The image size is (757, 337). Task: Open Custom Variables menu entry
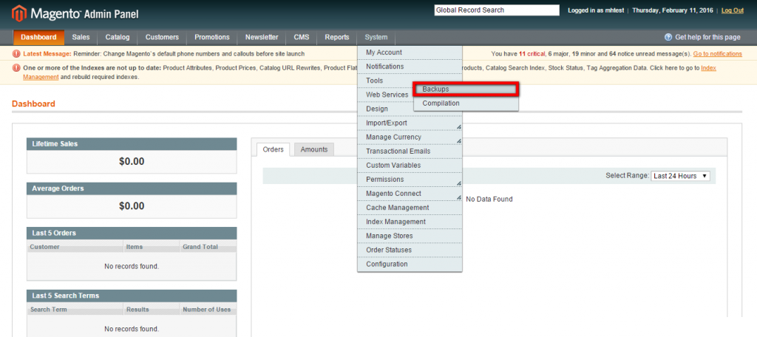pos(410,166)
